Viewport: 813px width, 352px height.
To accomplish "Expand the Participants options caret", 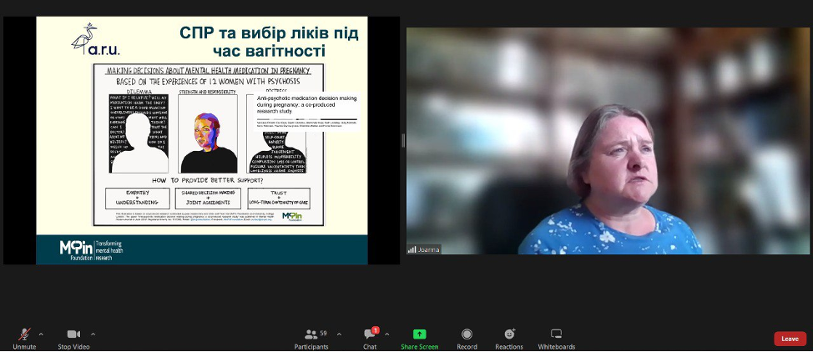I will pyautogui.click(x=339, y=334).
